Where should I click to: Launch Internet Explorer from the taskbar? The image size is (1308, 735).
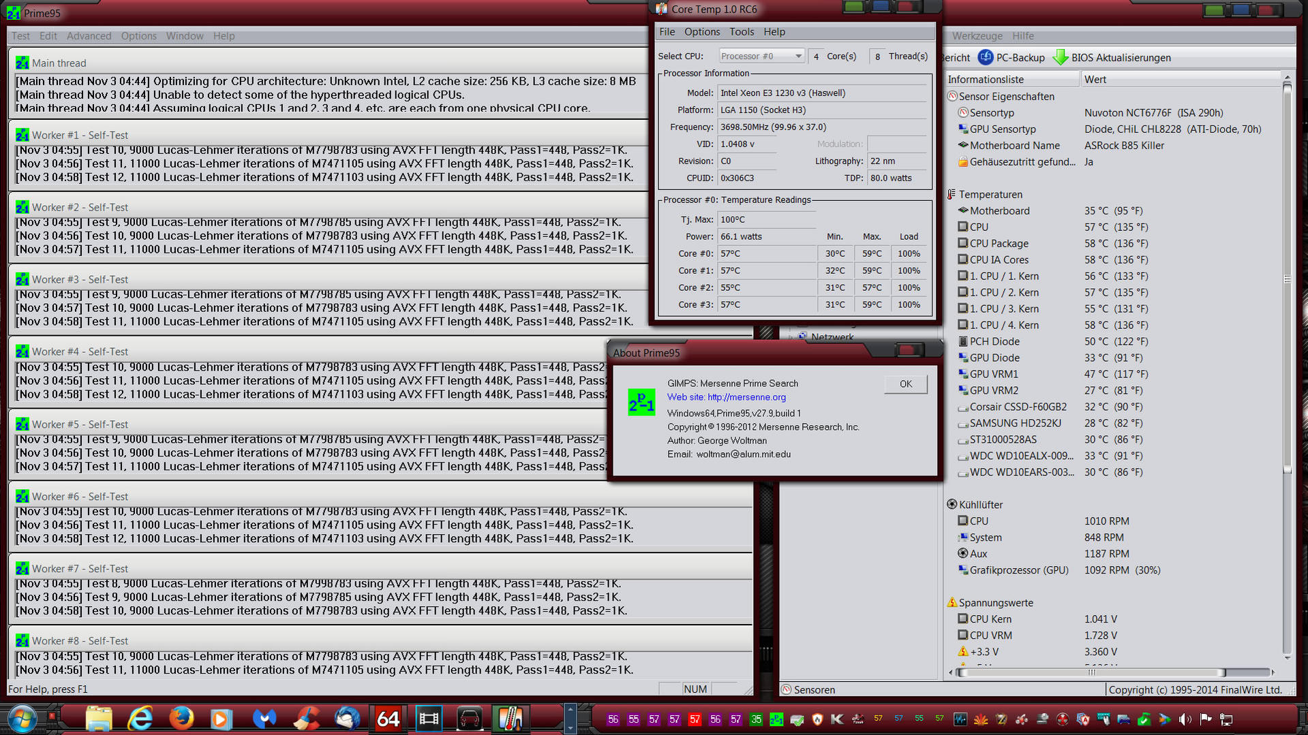point(140,719)
